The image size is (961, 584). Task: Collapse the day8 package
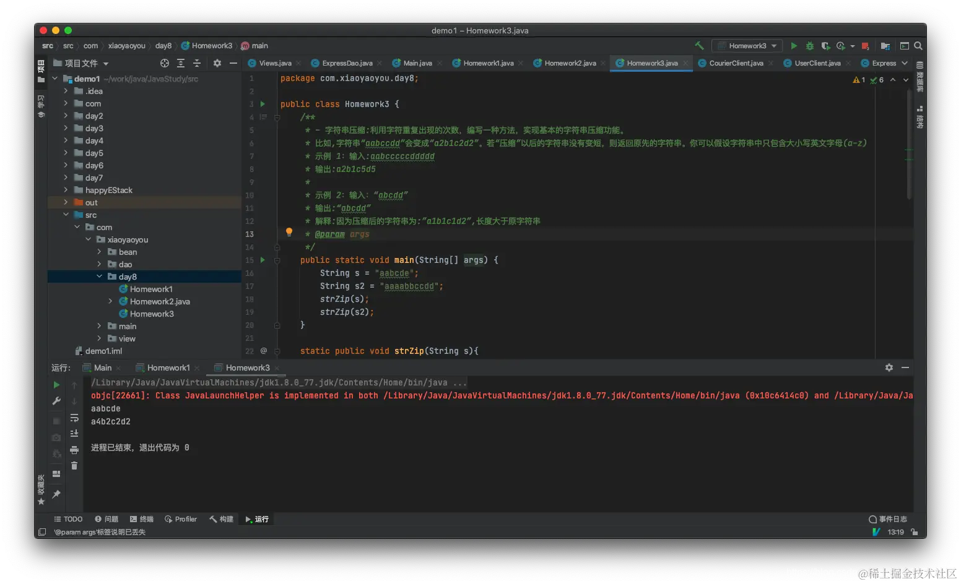point(99,277)
